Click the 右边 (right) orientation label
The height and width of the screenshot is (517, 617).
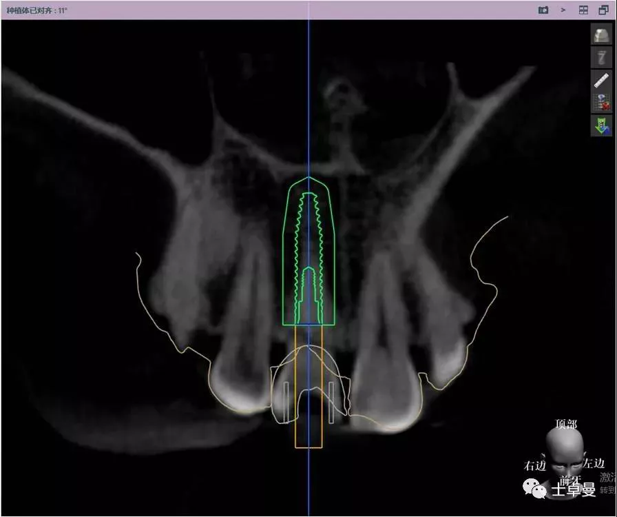535,465
